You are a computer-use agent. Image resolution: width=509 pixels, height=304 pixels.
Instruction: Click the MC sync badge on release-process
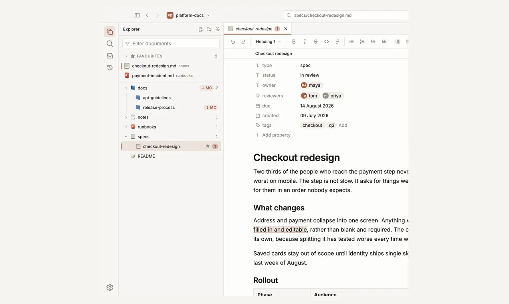pos(211,107)
